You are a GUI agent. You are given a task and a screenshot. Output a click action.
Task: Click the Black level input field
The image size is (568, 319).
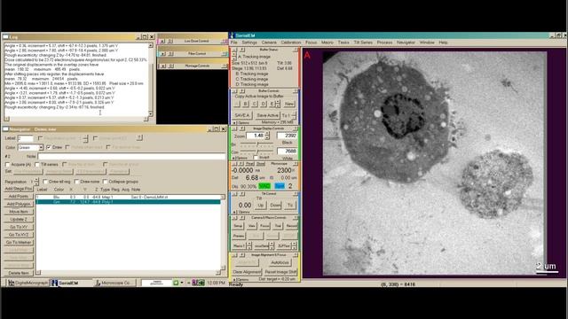[287, 136]
